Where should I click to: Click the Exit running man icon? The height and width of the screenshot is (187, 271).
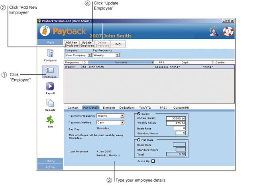pyautogui.click(x=50, y=120)
